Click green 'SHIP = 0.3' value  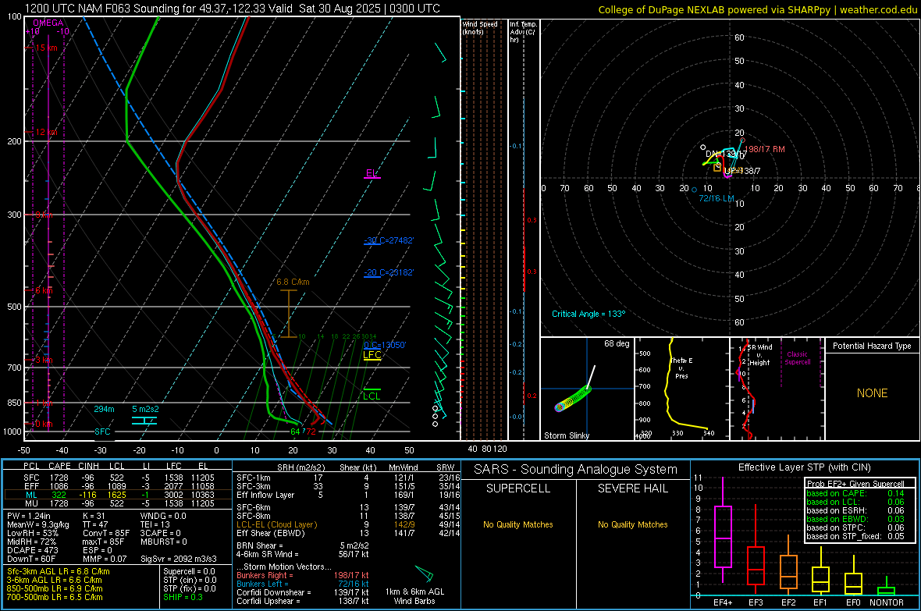183,597
